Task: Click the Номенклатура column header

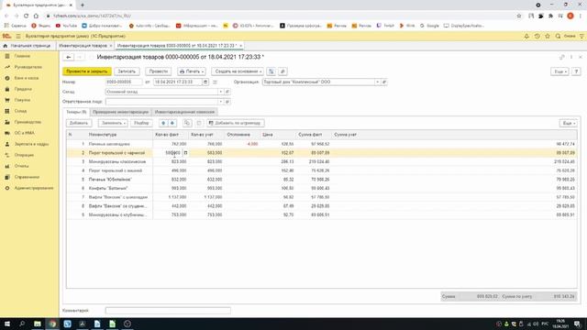Action: pos(120,135)
